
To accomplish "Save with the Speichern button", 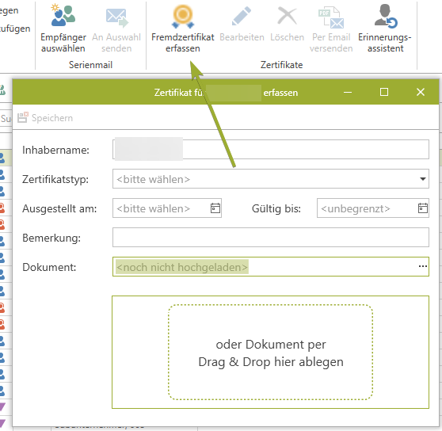I will [45, 118].
